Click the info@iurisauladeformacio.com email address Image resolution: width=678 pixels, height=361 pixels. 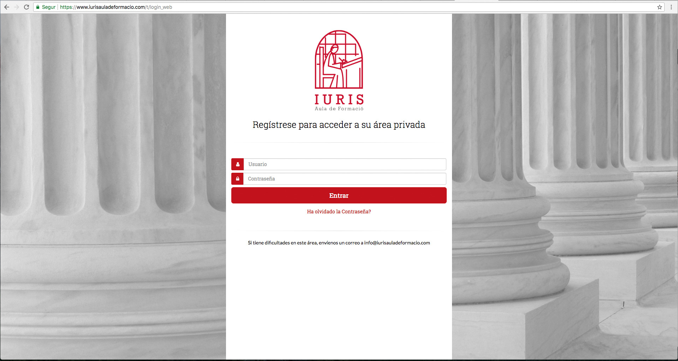pos(397,243)
